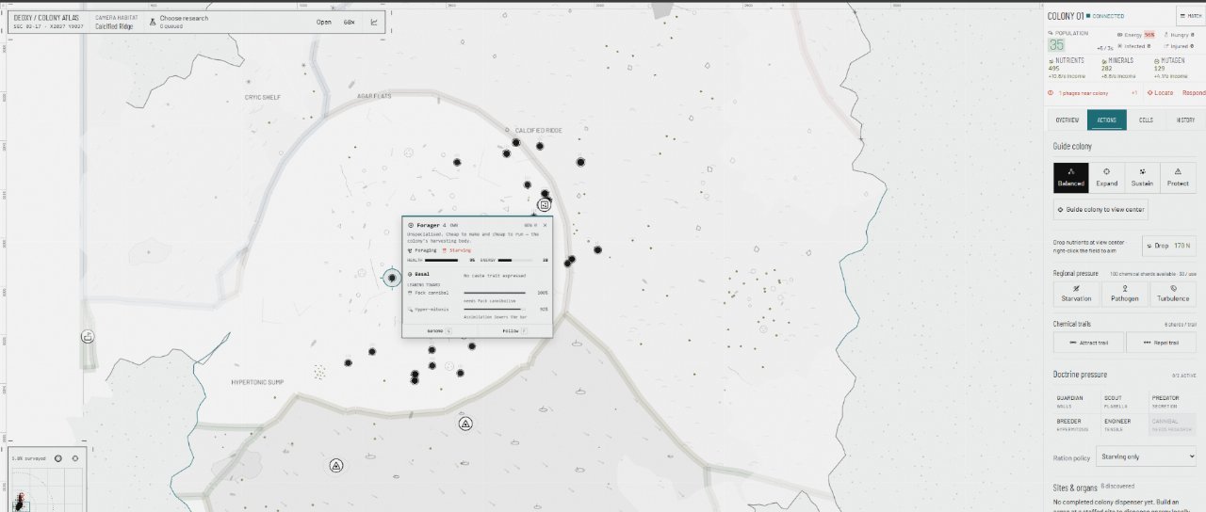Select the targeted forager cell on map
This screenshot has height=512, width=1206.
[392, 277]
